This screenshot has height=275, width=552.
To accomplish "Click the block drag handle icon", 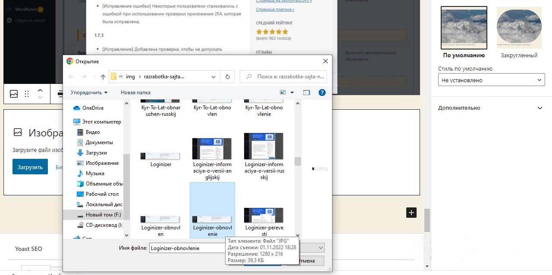I will pos(27,94).
